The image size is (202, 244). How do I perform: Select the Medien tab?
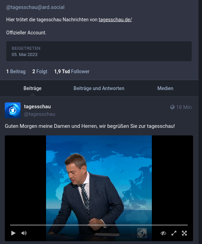(165, 88)
